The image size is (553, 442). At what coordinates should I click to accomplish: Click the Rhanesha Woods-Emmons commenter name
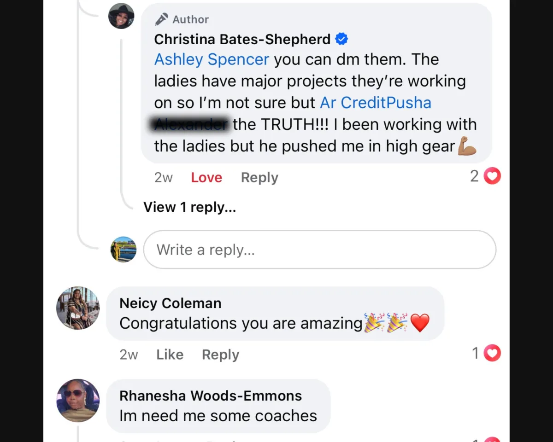point(211,395)
